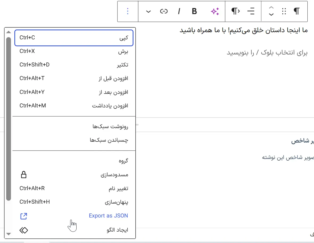Select تکثیر (Duplicate) menu entry
314x243 pixels.
(74, 65)
